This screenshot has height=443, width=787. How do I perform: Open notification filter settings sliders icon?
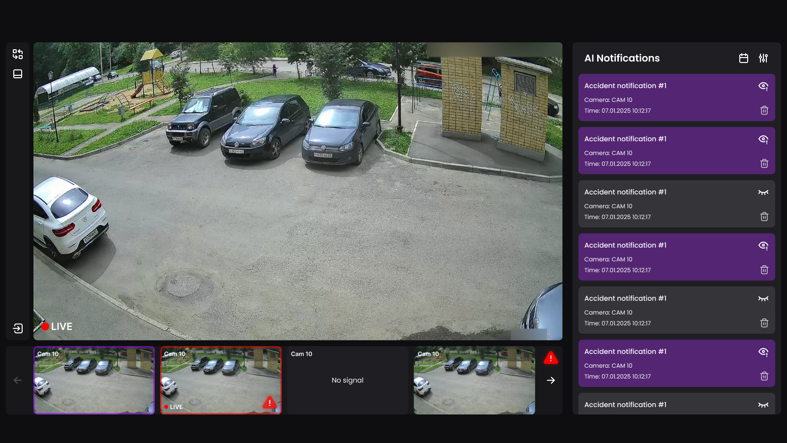(x=763, y=58)
